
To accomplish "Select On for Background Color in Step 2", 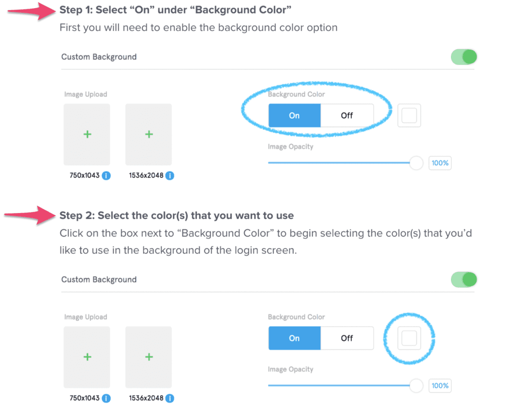I will tap(295, 338).
